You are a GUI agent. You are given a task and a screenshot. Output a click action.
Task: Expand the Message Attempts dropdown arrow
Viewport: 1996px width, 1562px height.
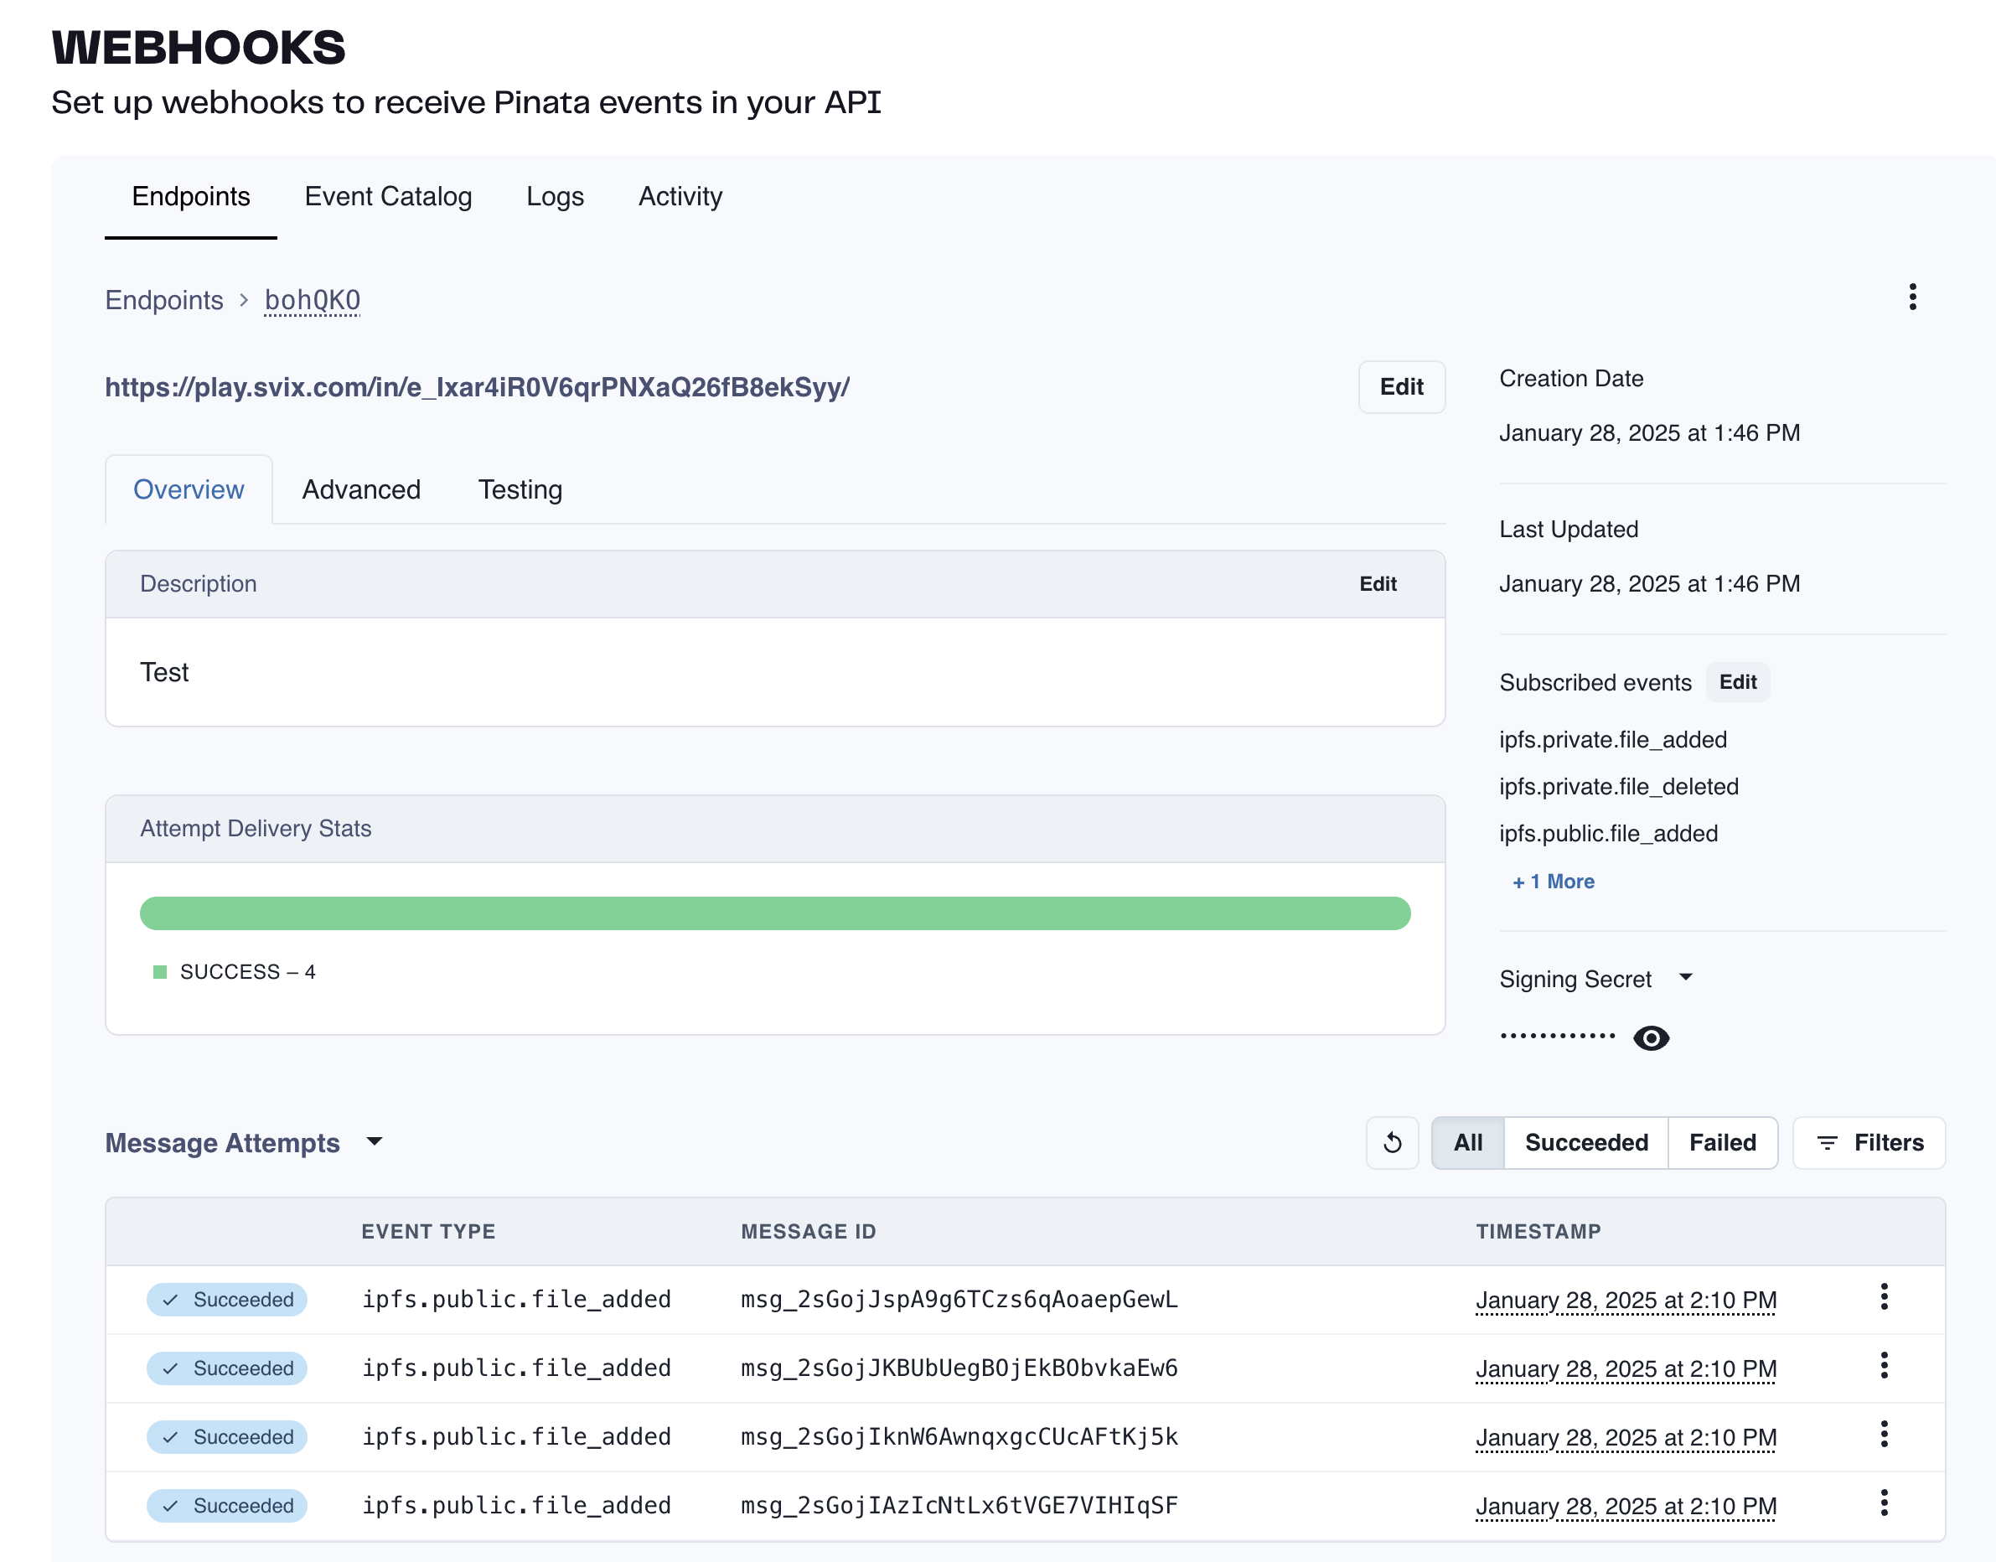tap(374, 1141)
